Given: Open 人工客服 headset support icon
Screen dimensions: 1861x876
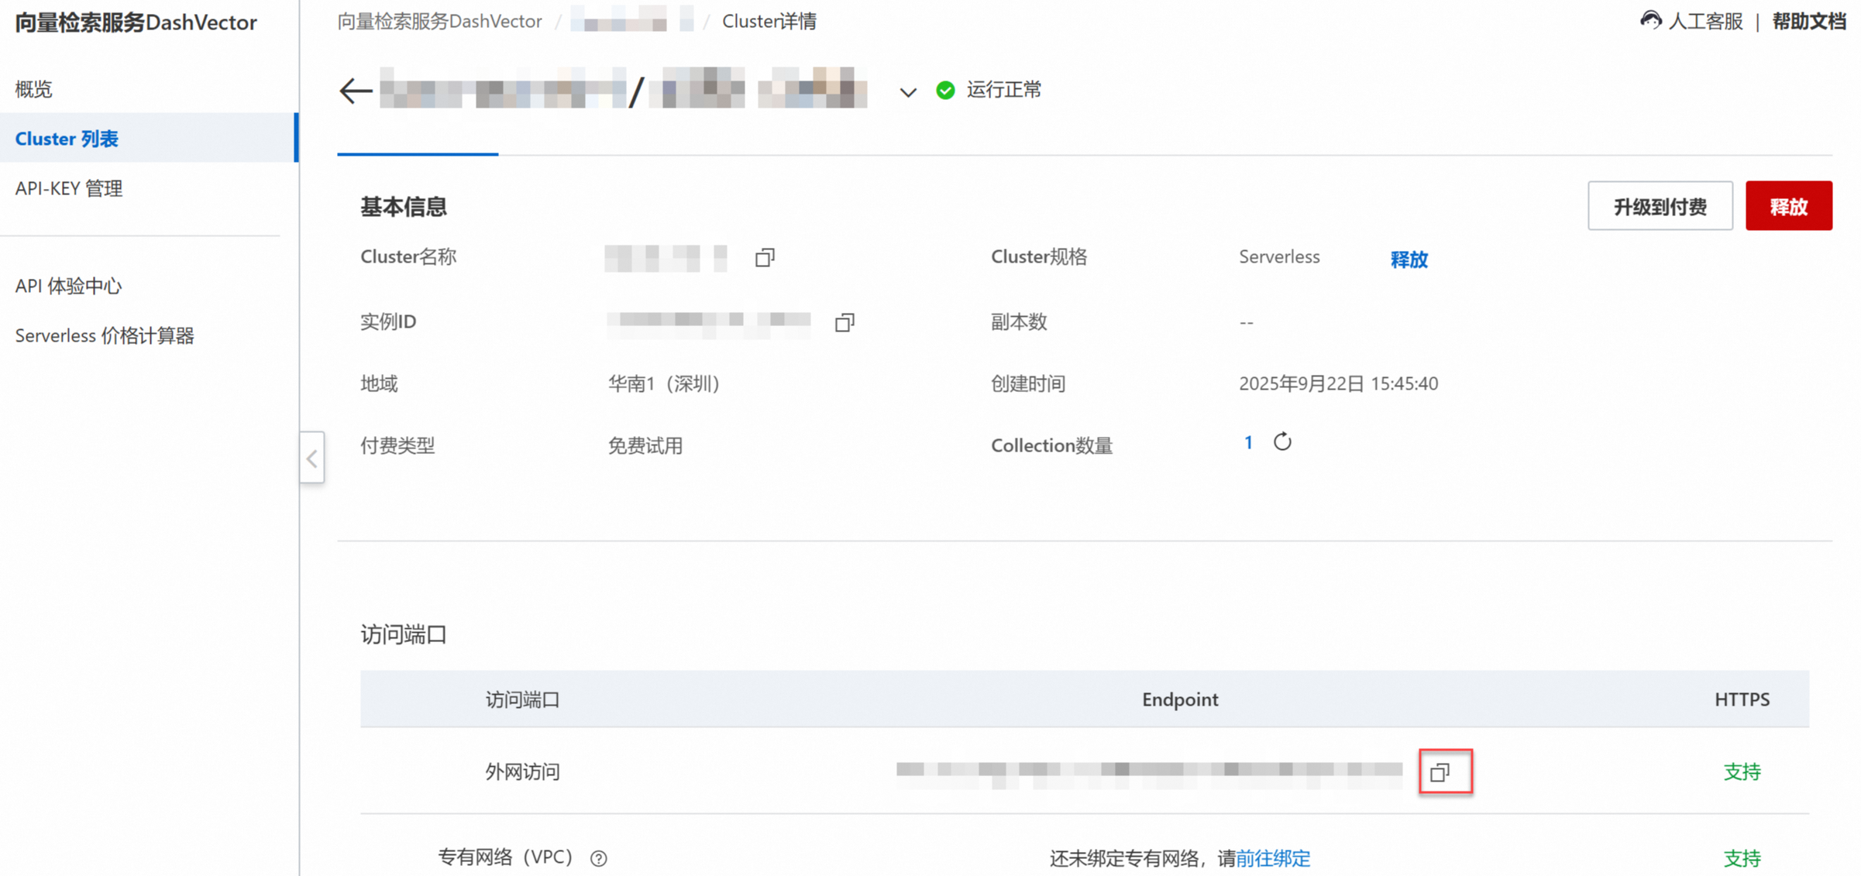Looking at the screenshot, I should (1650, 21).
